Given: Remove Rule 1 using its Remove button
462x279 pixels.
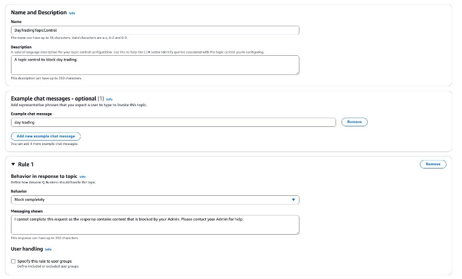Looking at the screenshot, I should 433,164.
